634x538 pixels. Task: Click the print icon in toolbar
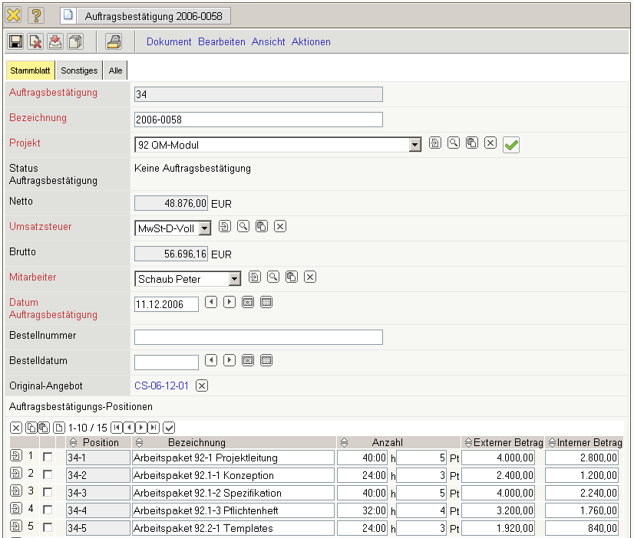pyautogui.click(x=114, y=42)
